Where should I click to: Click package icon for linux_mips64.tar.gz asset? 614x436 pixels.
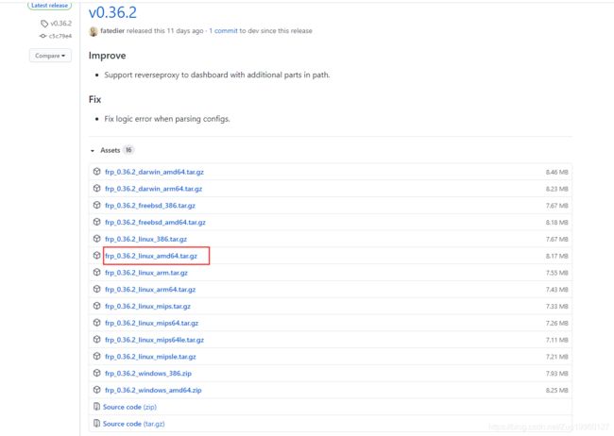pos(96,323)
